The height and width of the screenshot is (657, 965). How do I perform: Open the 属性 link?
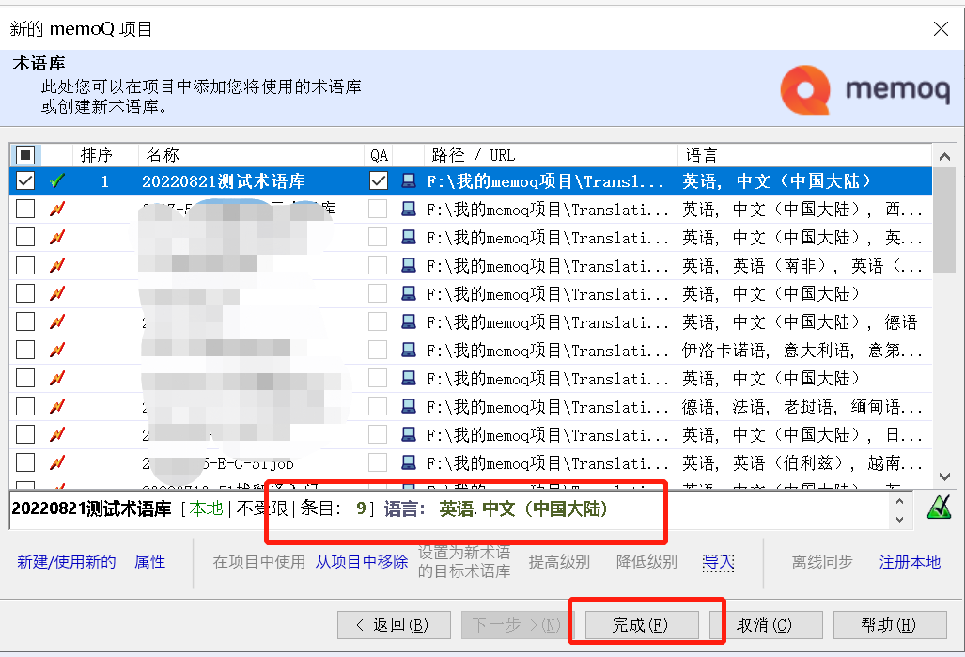point(149,561)
